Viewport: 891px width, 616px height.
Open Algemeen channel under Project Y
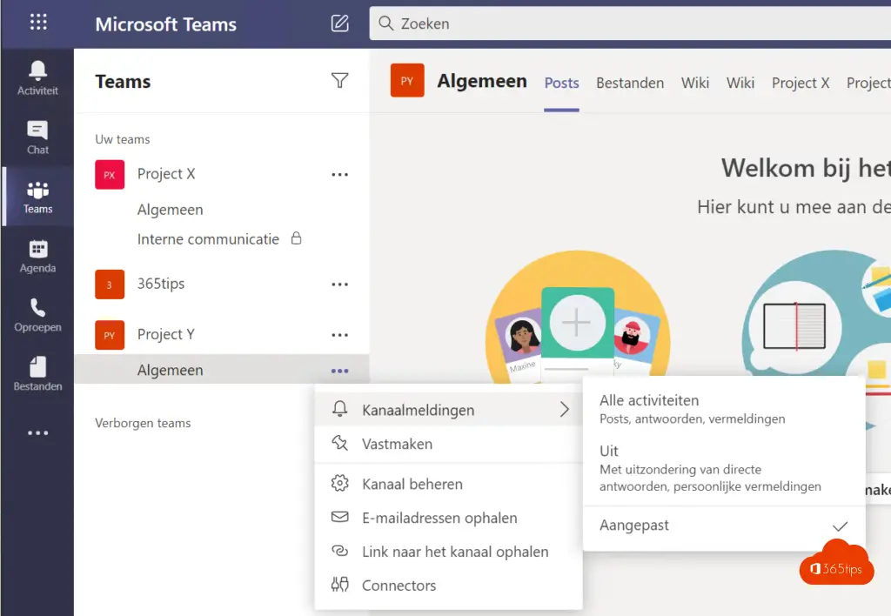pos(222,370)
